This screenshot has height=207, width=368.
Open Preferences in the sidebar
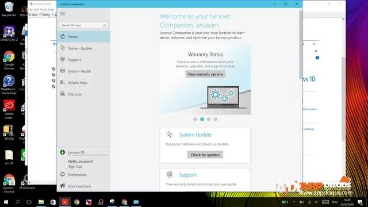83,175
